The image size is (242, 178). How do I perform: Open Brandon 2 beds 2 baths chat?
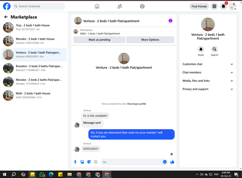(x=34, y=68)
